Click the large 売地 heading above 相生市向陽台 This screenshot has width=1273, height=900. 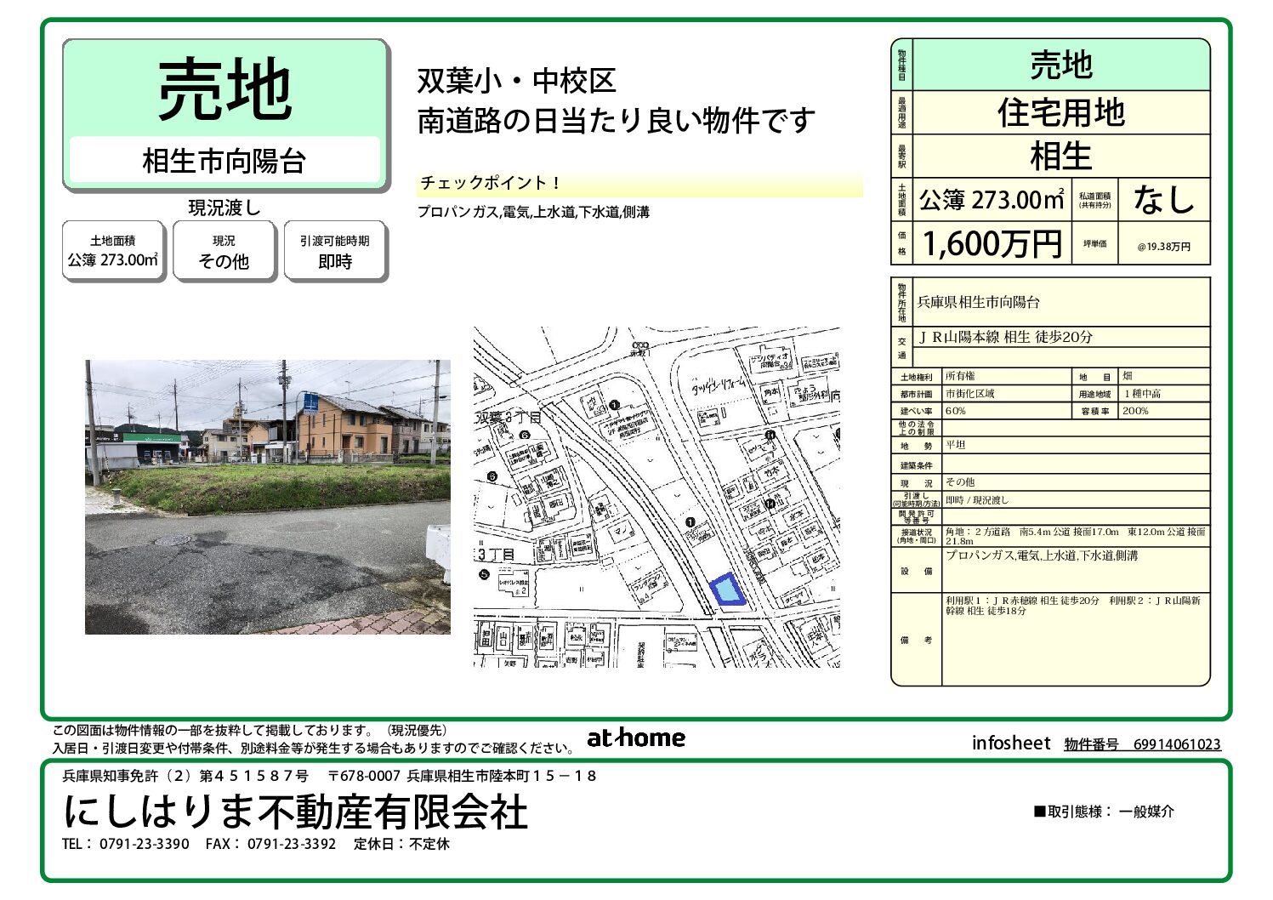pyautogui.click(x=225, y=89)
